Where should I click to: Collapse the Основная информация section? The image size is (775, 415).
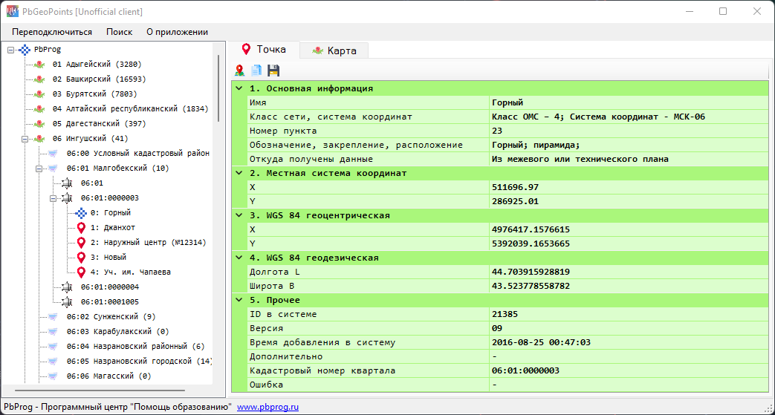239,88
